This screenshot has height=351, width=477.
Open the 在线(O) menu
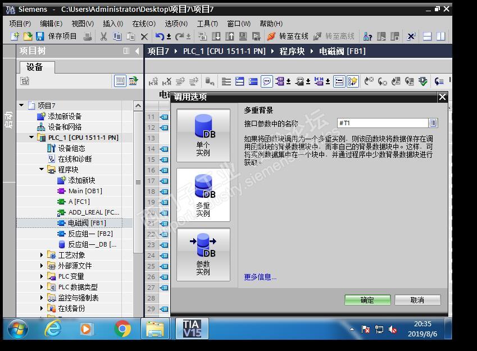coord(144,24)
